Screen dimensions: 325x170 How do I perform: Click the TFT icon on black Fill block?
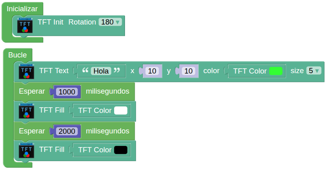point(27,151)
